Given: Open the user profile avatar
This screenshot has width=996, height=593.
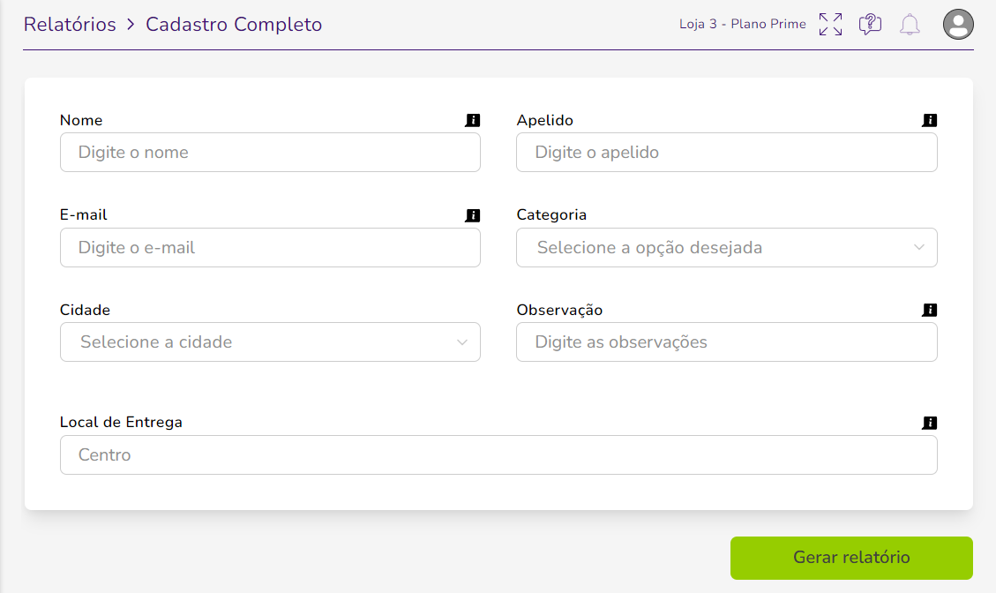Looking at the screenshot, I should pos(958,24).
